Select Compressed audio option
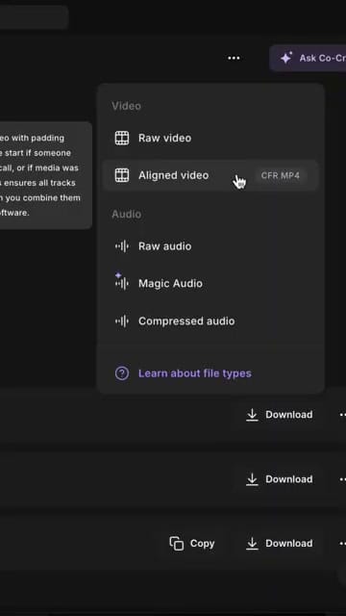 (210, 321)
